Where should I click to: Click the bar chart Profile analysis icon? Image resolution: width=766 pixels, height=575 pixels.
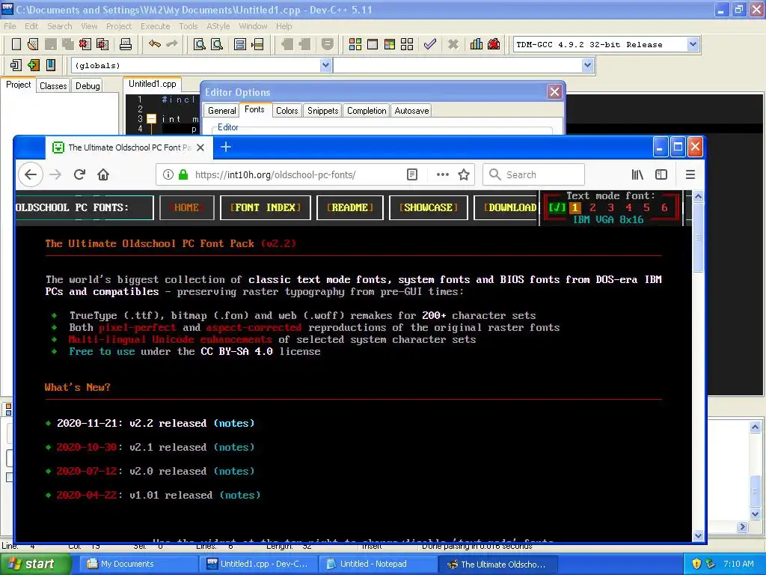pos(477,44)
